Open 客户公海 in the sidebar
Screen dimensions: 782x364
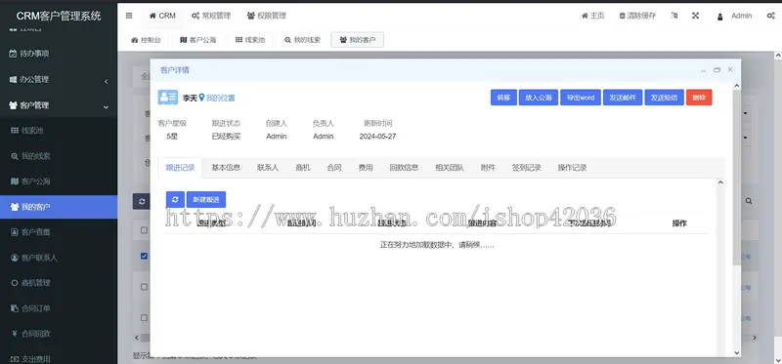(59, 182)
